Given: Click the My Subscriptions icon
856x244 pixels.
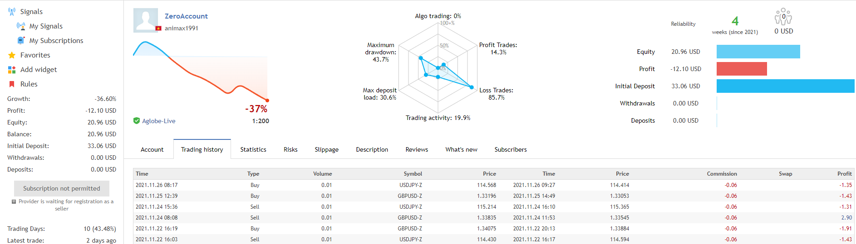Looking at the screenshot, I should point(21,41).
